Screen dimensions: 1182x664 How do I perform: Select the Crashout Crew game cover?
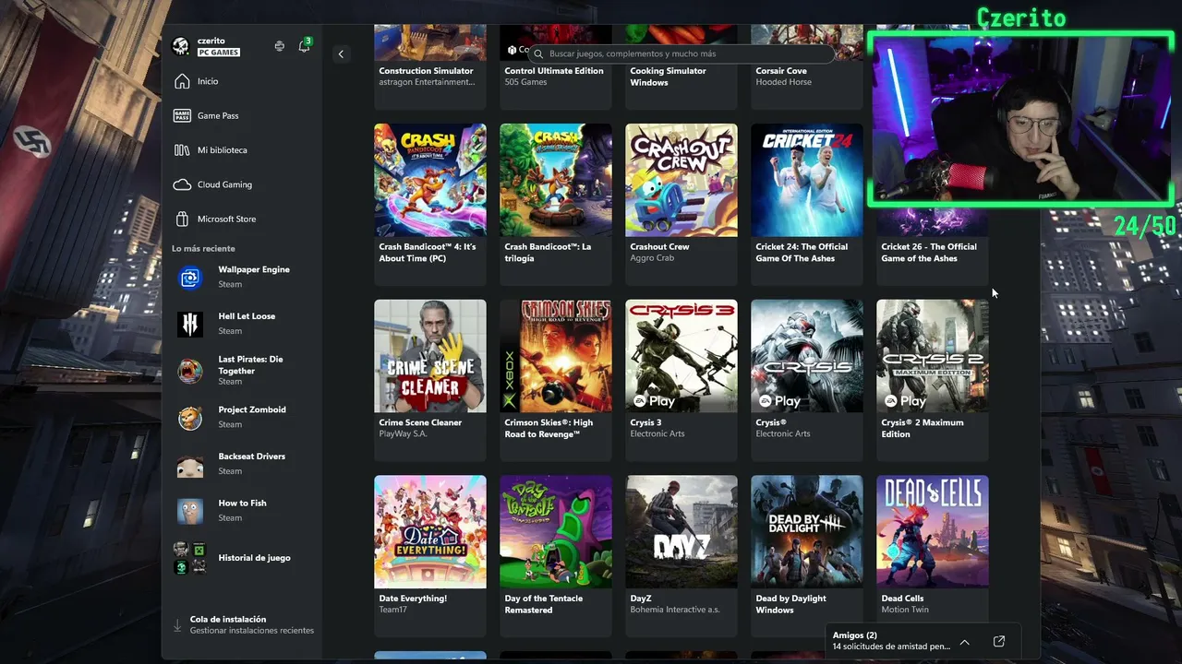pyautogui.click(x=681, y=180)
